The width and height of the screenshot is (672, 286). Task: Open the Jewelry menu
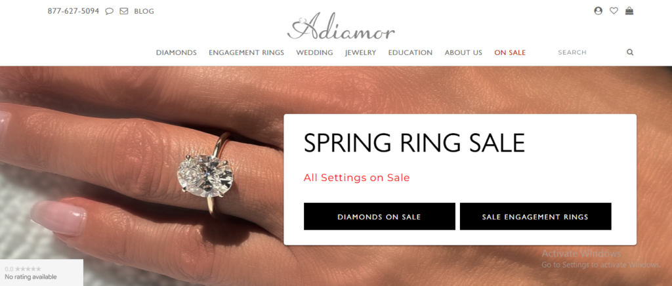click(x=360, y=52)
